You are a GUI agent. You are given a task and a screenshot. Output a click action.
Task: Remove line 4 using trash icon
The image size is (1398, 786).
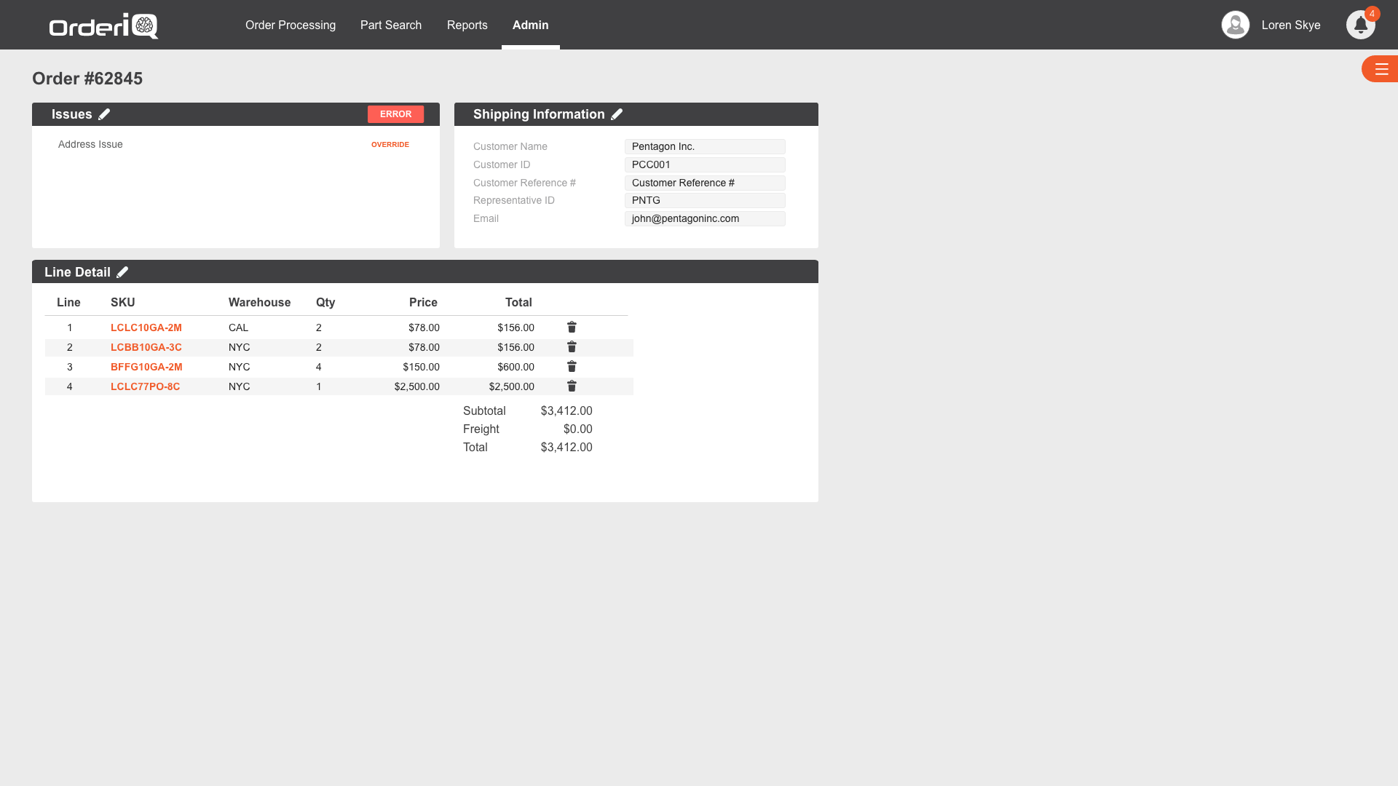click(572, 386)
